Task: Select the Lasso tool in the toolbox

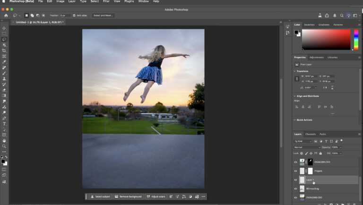Action: [x=4, y=39]
